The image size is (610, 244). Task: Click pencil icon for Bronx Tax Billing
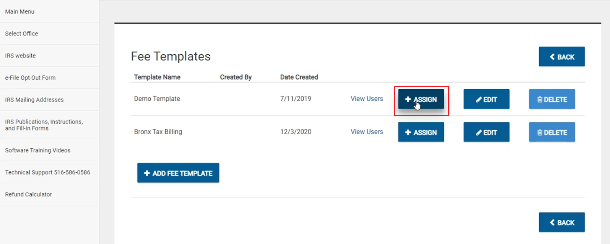point(478,133)
